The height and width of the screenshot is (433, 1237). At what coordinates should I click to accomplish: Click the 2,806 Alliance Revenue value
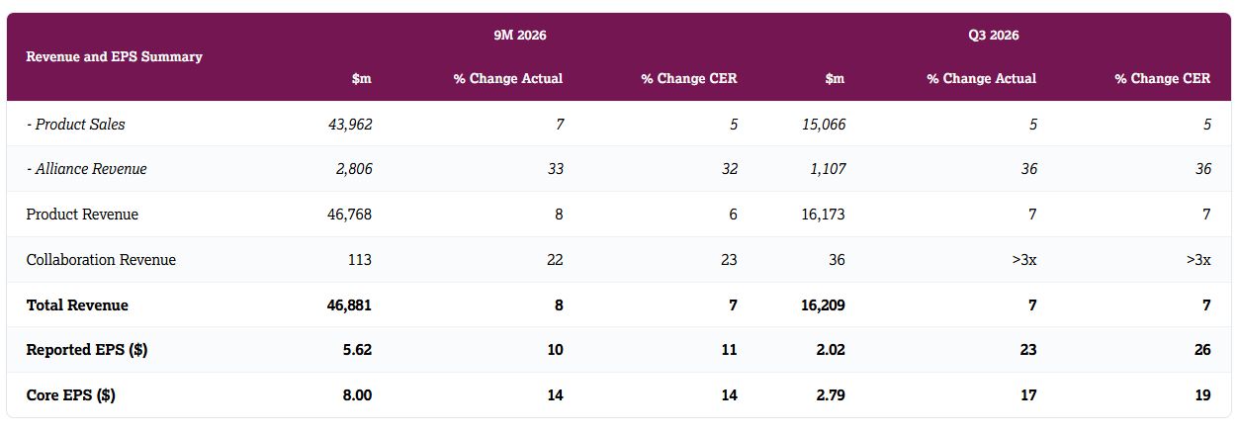(x=354, y=169)
